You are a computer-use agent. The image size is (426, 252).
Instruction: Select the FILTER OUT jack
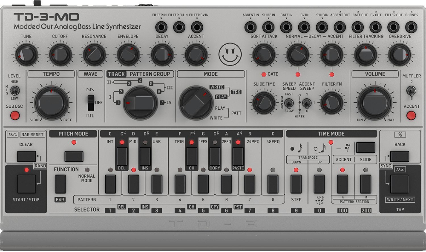point(393,27)
